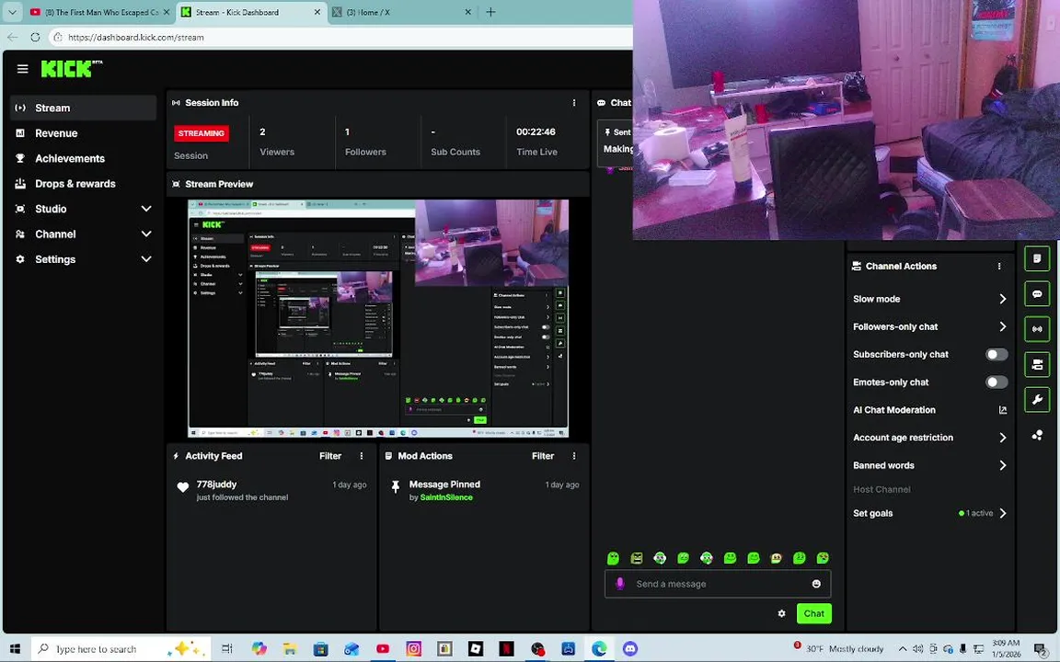Open the hamburger menu beside the Kick logo

[x=22, y=69]
